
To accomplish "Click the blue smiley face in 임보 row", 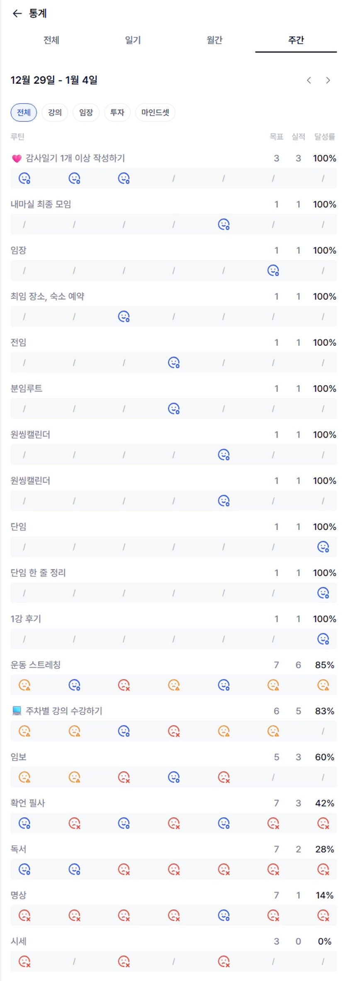I will [174, 777].
